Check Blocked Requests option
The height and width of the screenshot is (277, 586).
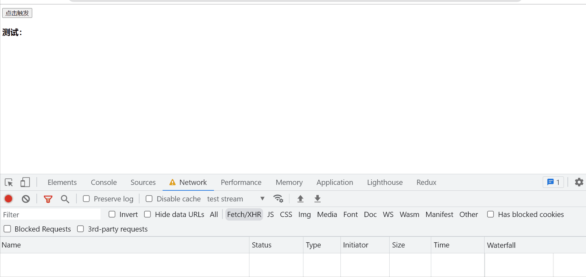click(7, 229)
